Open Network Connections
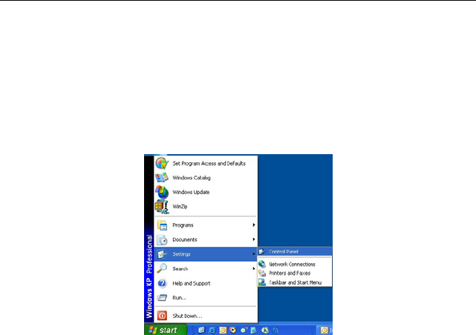Image resolution: width=476 pixels, height=335 pixels. [295, 265]
